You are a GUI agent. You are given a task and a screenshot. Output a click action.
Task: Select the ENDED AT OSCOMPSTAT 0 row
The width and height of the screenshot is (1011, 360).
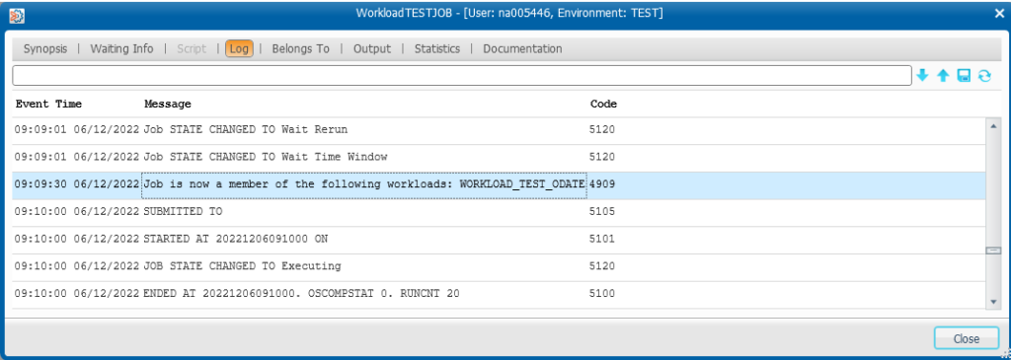[x=499, y=294]
